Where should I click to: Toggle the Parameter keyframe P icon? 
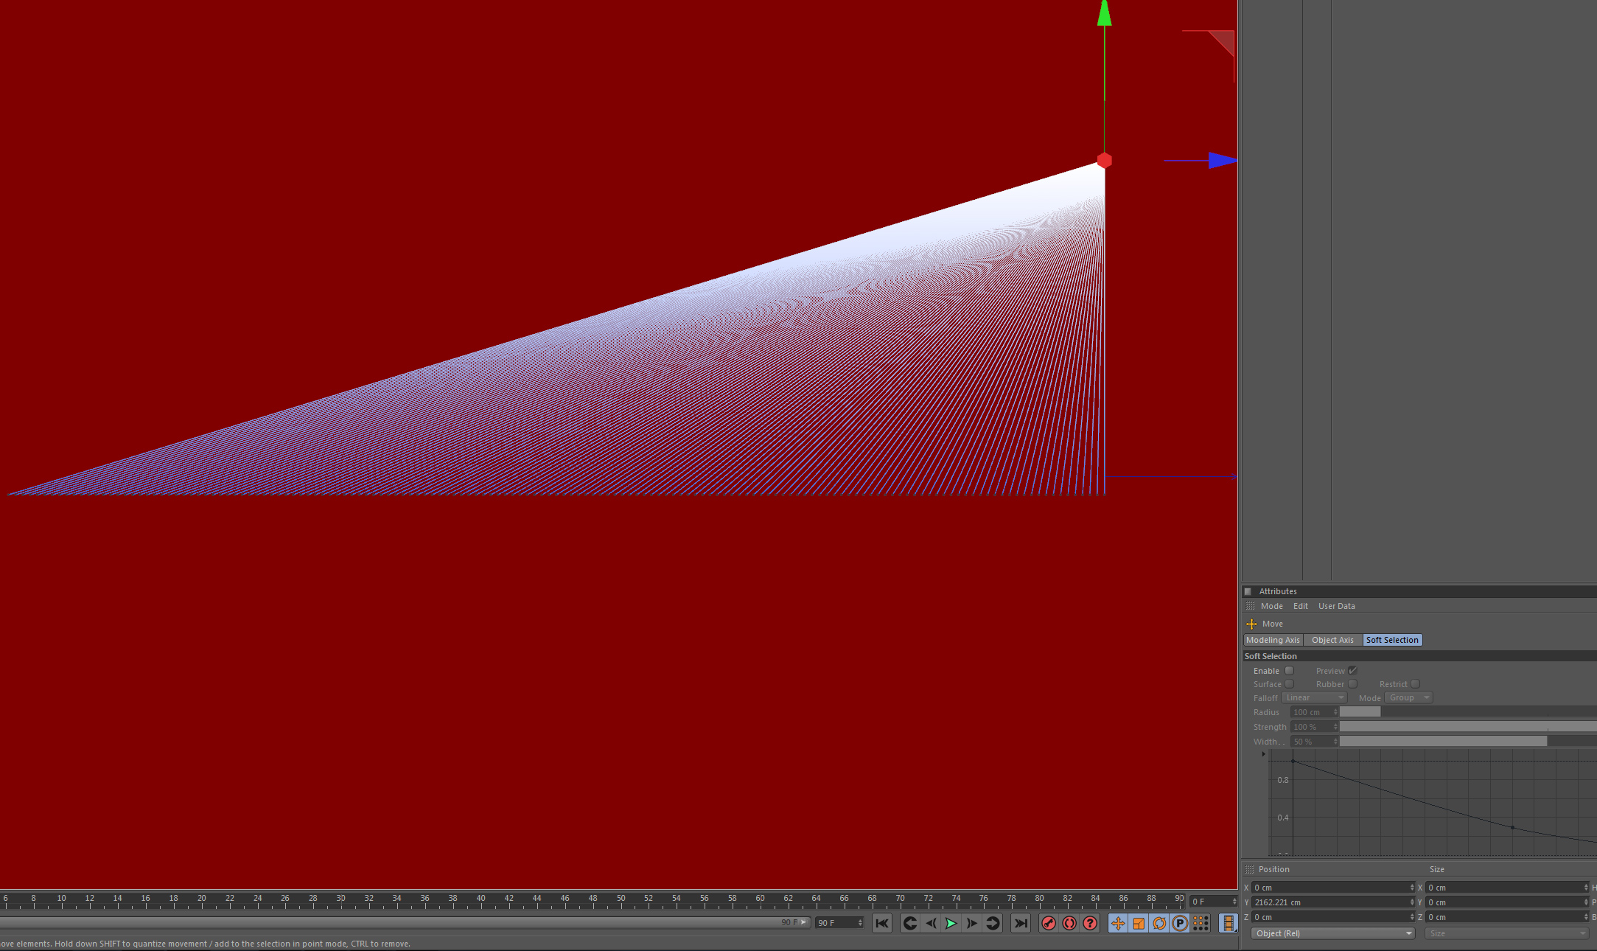tap(1180, 923)
